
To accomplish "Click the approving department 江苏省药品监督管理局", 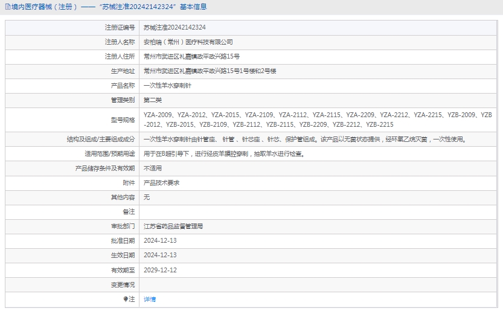I will 173,226.
